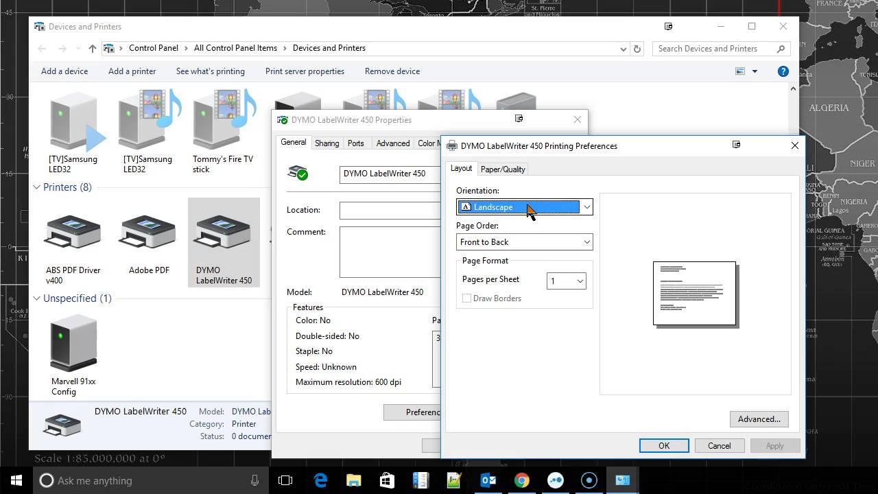Click OK in Printing Preferences
This screenshot has height=494, width=878.
click(664, 446)
